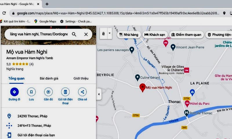Click the Thonac town label on map
232x139 pixels.
click(x=175, y=102)
